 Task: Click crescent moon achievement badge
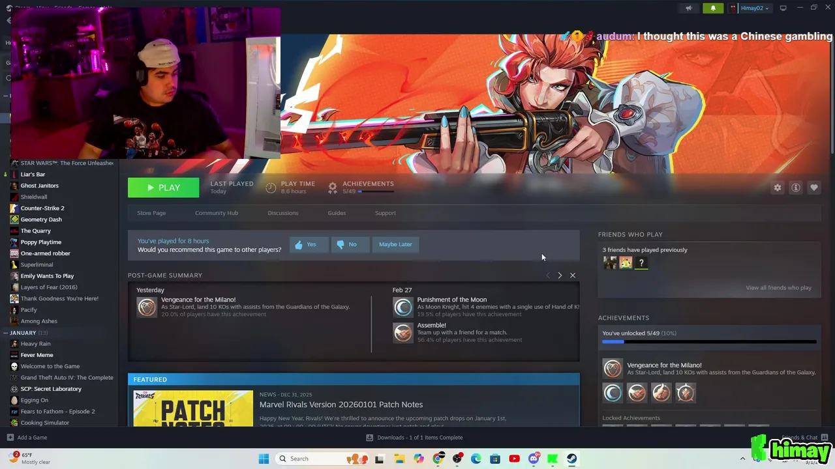click(x=613, y=393)
